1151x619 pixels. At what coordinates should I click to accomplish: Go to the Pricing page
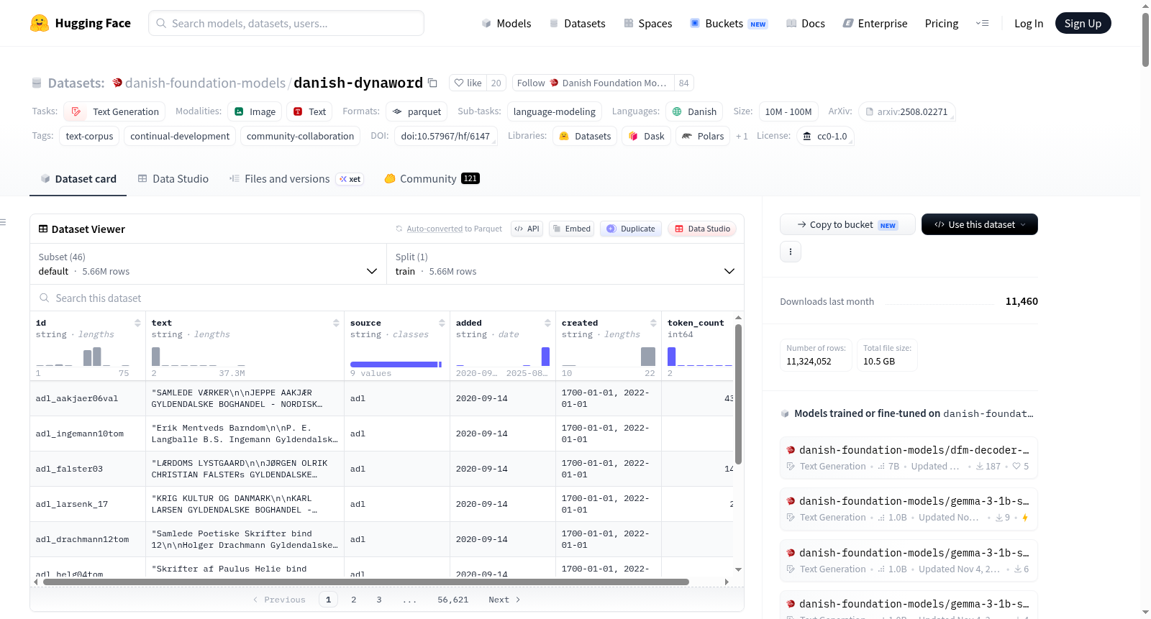point(942,23)
